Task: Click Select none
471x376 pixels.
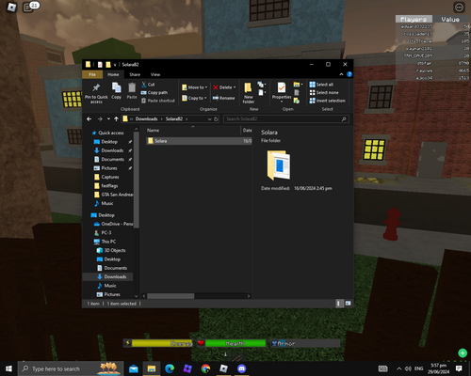Action: pyautogui.click(x=324, y=92)
